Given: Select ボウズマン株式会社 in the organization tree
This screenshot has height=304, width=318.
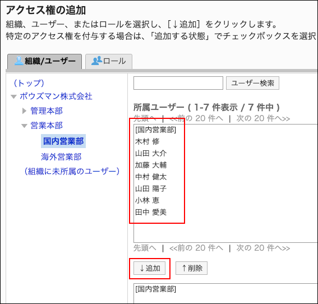Looking at the screenshot, I should pos(56,96).
